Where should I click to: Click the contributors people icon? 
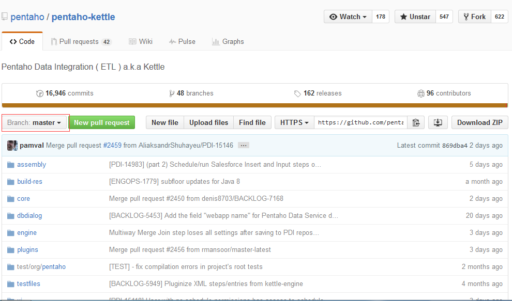coord(420,93)
